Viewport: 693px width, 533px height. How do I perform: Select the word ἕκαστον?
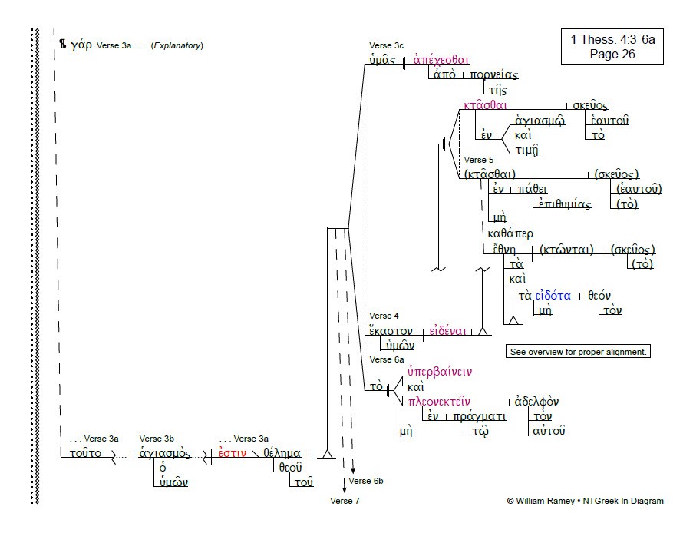tap(391, 331)
